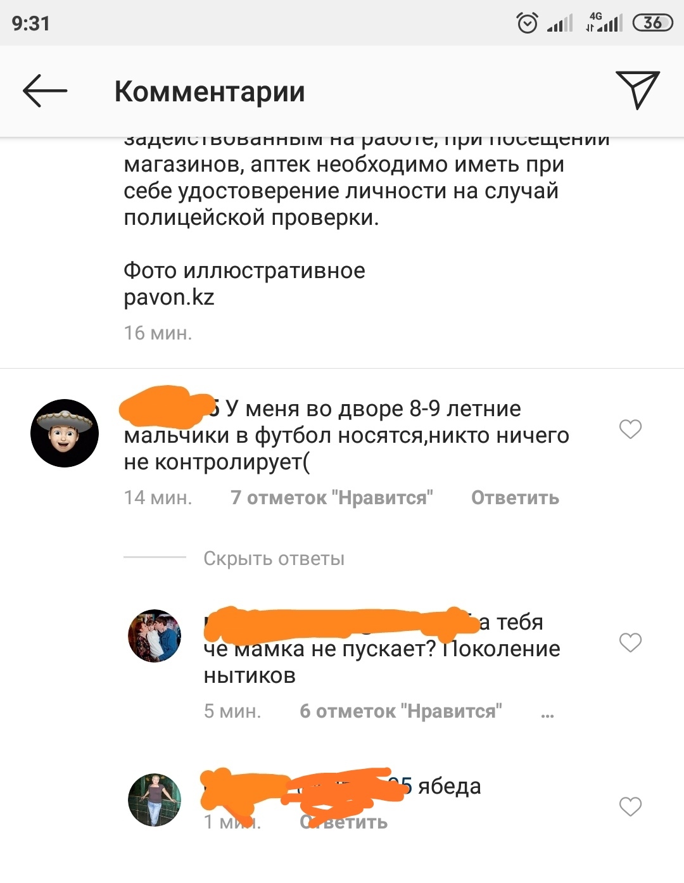Collapse replies via "Скрыть ответы"
The height and width of the screenshot is (883, 684).
pos(274,559)
